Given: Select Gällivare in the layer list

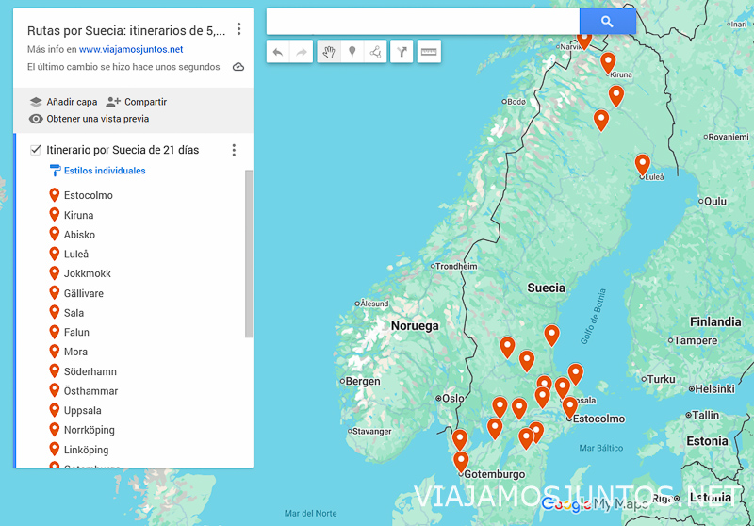Looking at the screenshot, I should pos(84,293).
